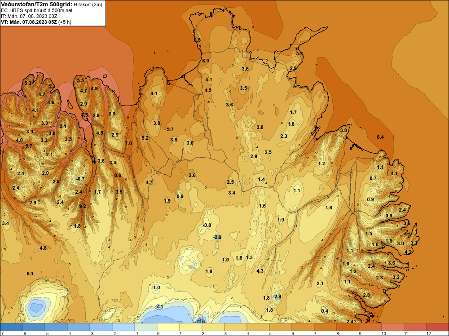The image size is (449, 336).
Task: Click the dark blue legend swatch between -7 and -6
Action: pos(12,327)
